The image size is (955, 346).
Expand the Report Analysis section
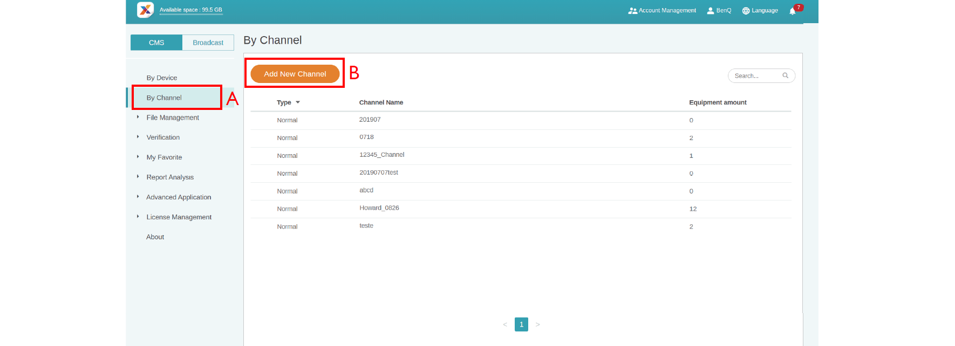pyautogui.click(x=170, y=177)
